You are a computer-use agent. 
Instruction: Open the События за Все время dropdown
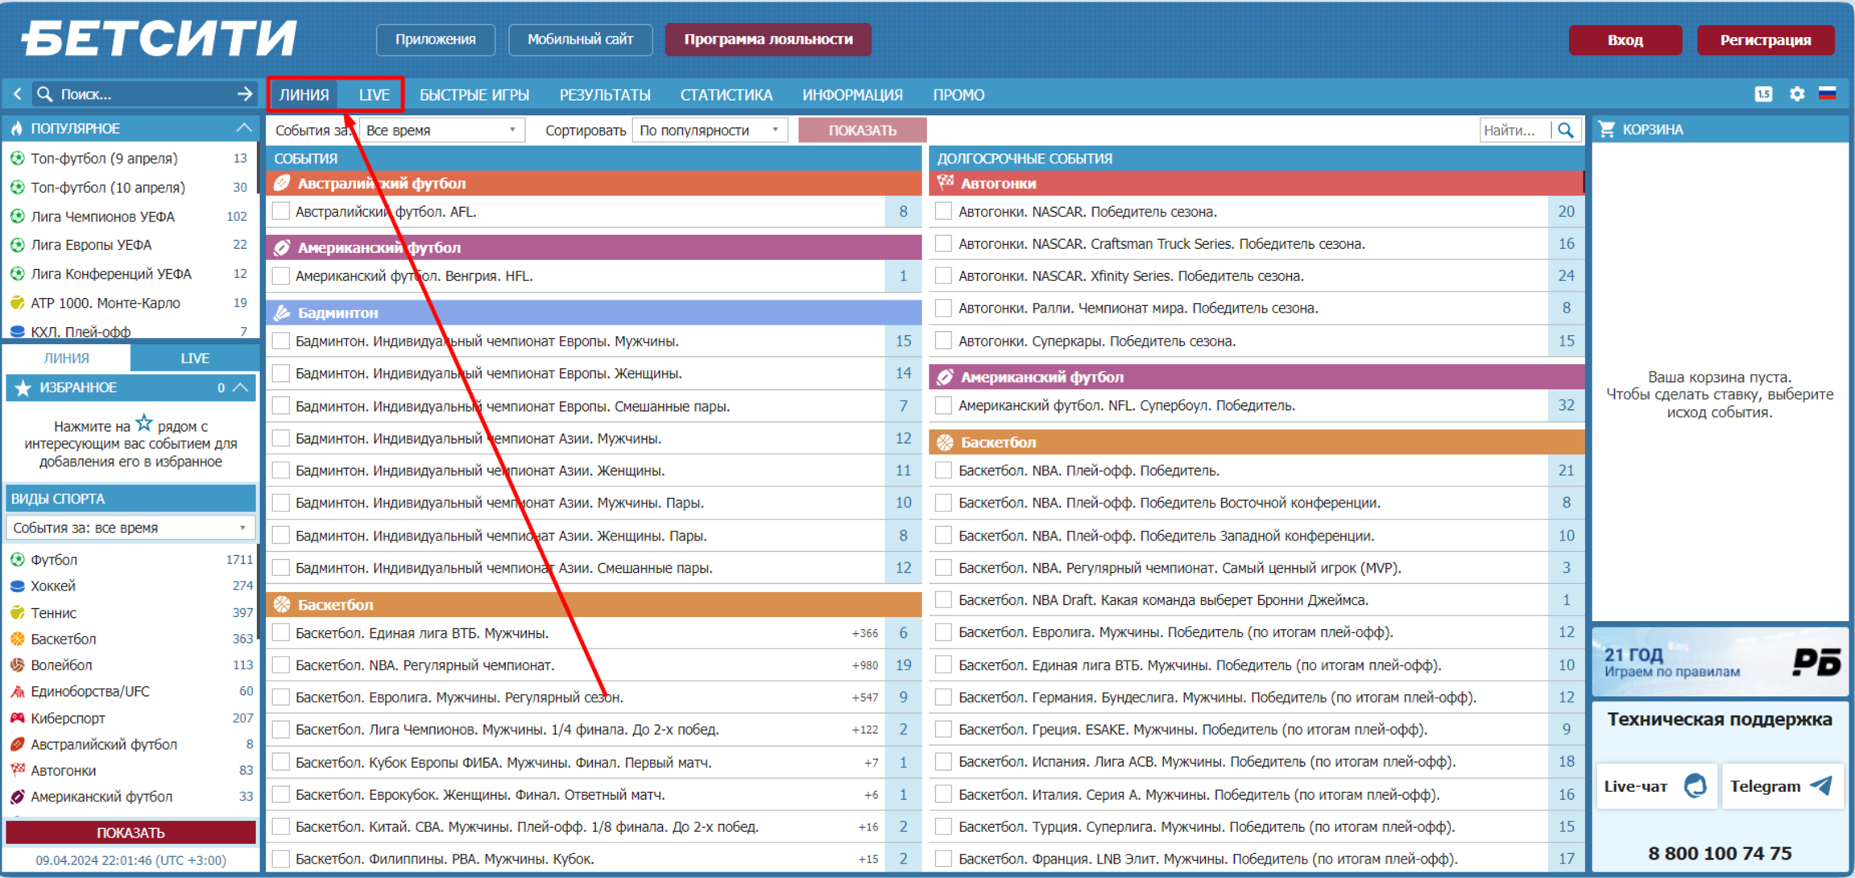[441, 130]
